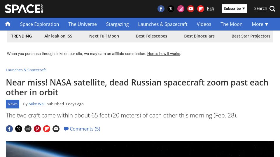Image resolution: width=280 pixels, height=157 pixels.
Task: Open Space.com YouTube channel in header
Action: tap(191, 9)
